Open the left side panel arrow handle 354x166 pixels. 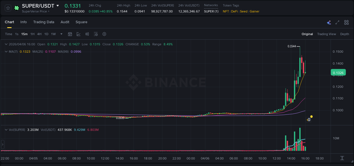tap(3, 144)
